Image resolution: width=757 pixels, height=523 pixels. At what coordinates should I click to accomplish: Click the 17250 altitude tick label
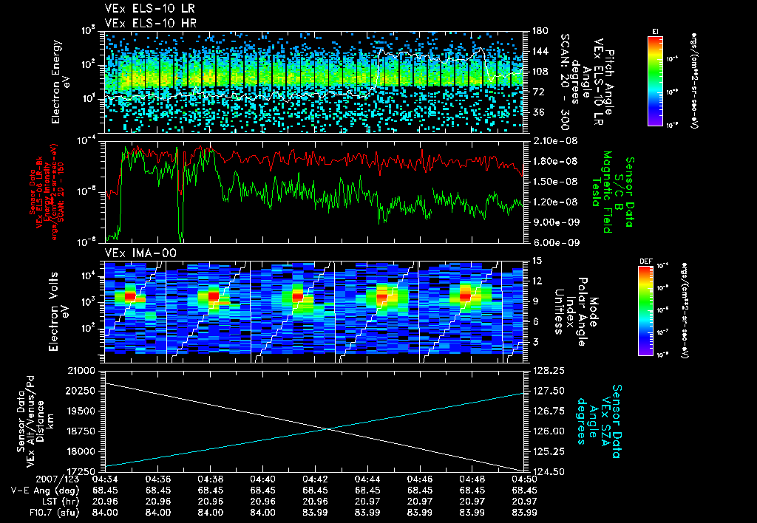tap(81, 472)
